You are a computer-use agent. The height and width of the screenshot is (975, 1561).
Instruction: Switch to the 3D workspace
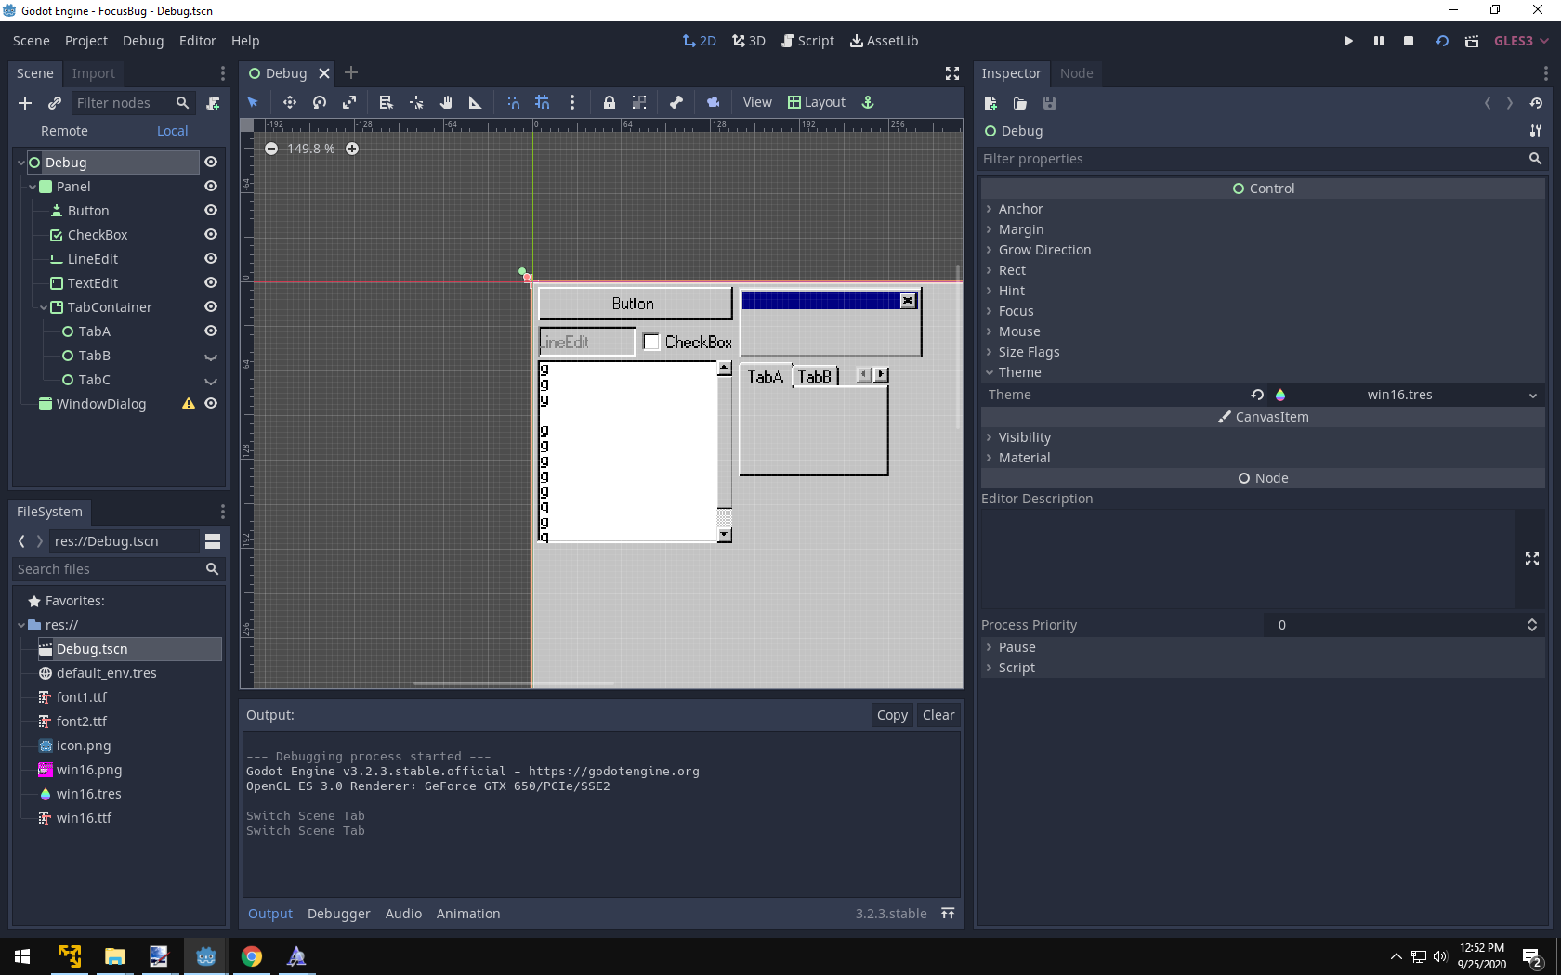748,41
